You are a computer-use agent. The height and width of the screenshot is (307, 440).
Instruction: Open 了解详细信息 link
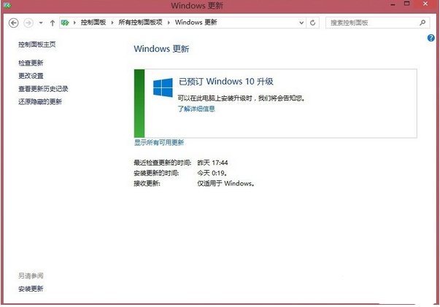pyautogui.click(x=196, y=109)
